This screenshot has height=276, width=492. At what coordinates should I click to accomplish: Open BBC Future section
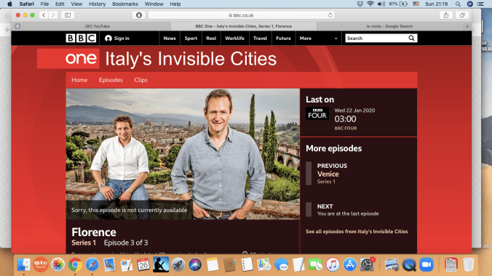[283, 38]
